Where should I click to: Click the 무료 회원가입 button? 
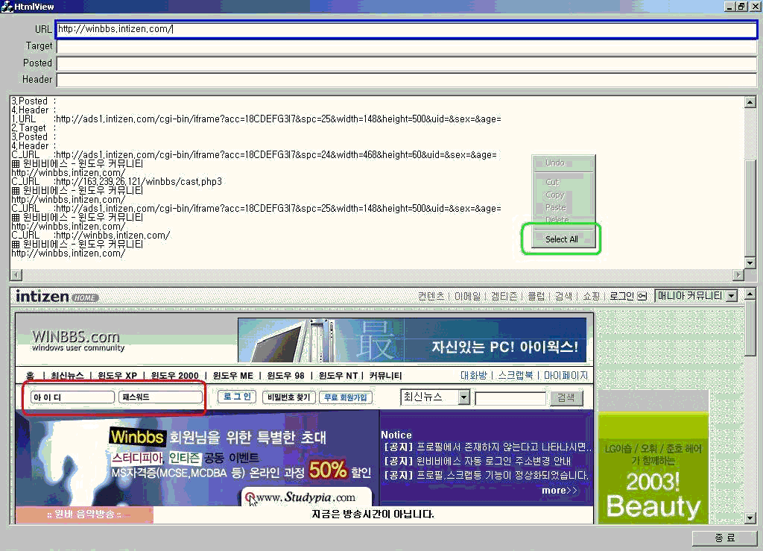pos(346,397)
